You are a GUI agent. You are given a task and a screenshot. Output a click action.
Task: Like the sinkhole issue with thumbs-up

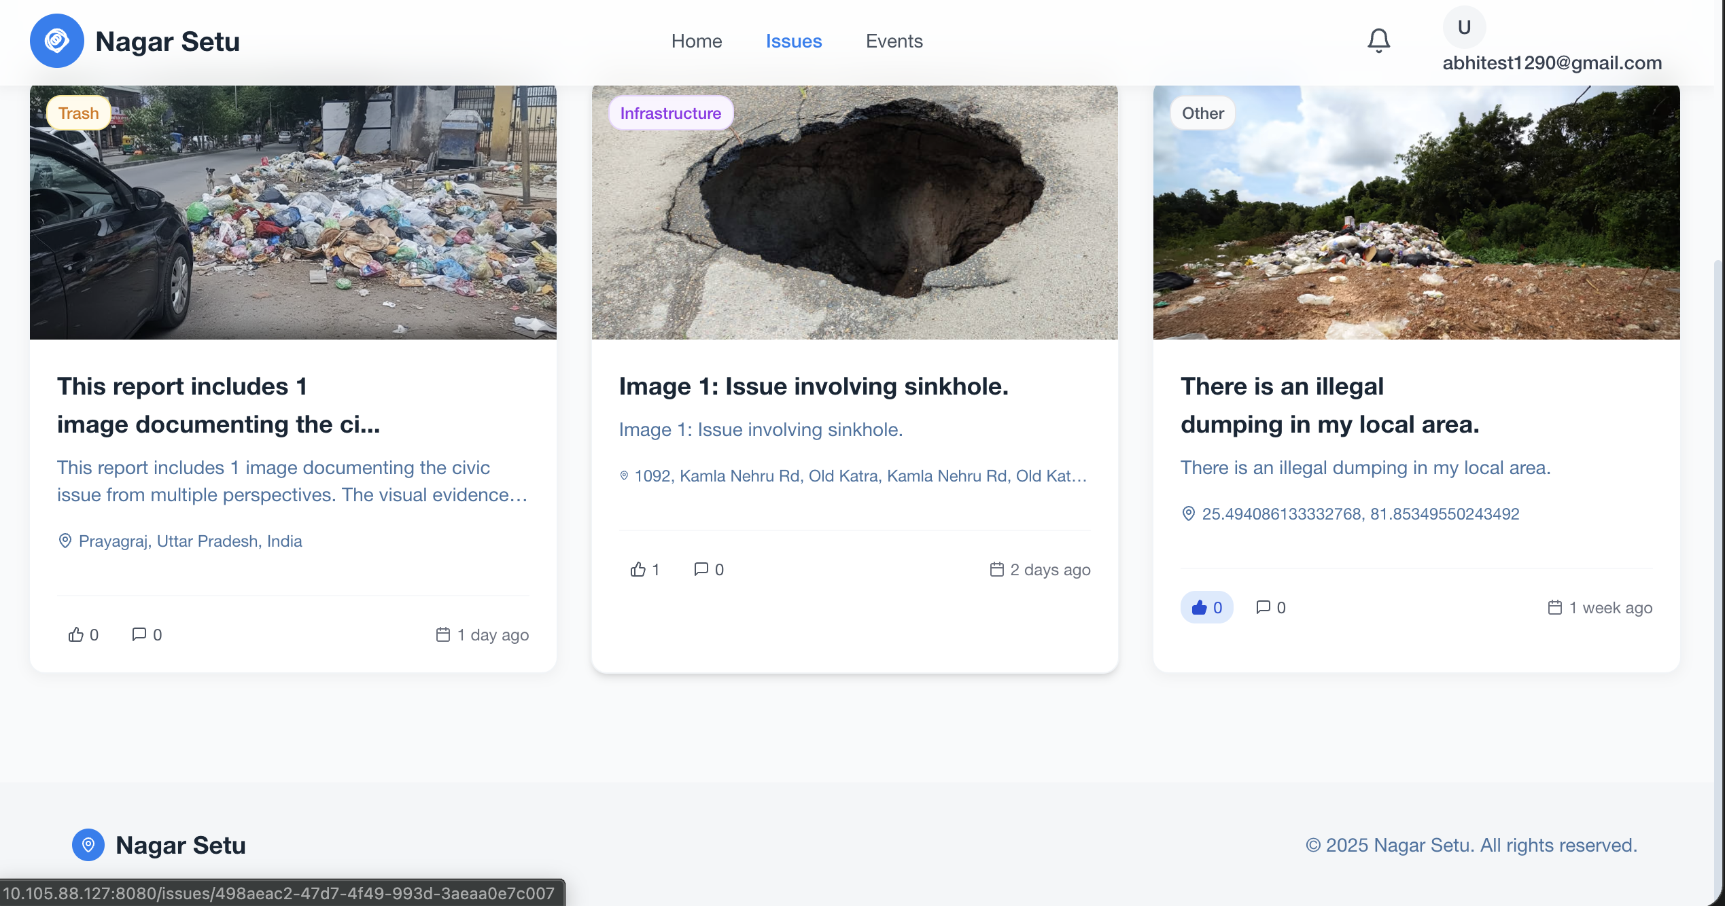pos(638,569)
